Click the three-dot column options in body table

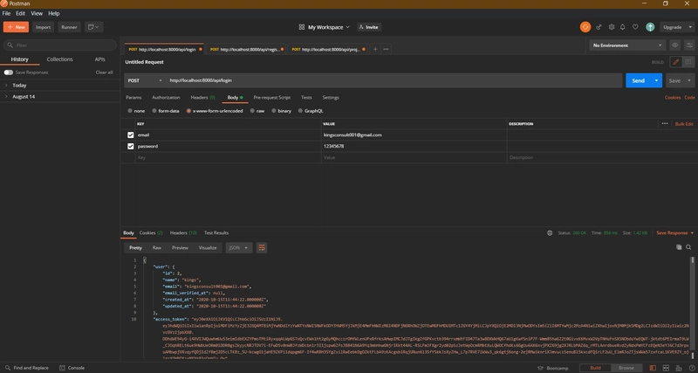pyautogui.click(x=665, y=124)
